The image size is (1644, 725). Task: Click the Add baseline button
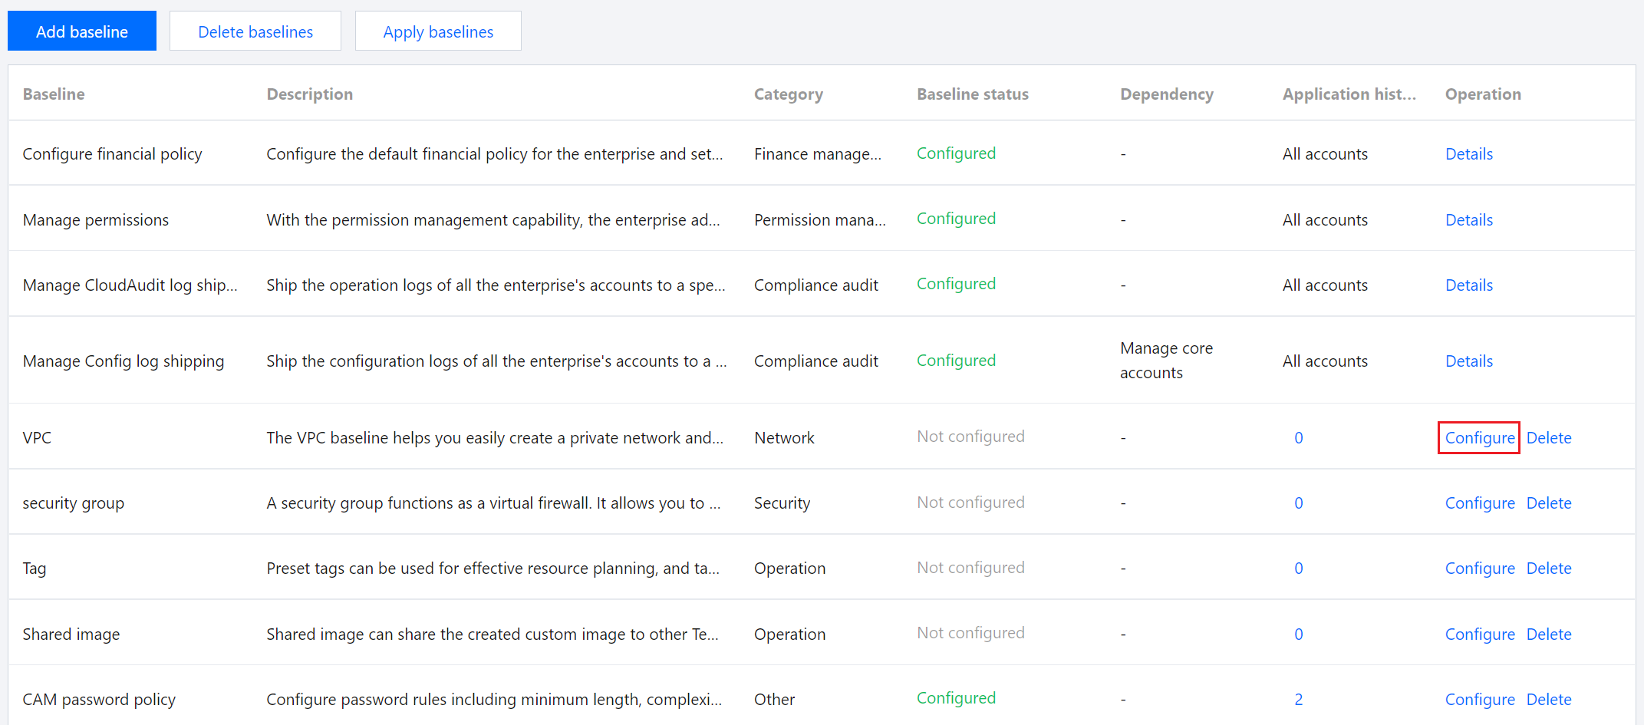pyautogui.click(x=82, y=31)
